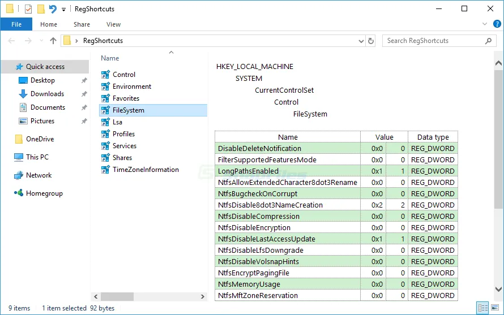Screen dimensions: 504x315
Task: Click the pin icon beside Pictures
Action: [x=84, y=121]
